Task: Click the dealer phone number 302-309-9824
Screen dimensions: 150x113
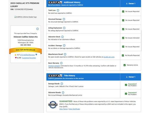Action: click(26, 45)
